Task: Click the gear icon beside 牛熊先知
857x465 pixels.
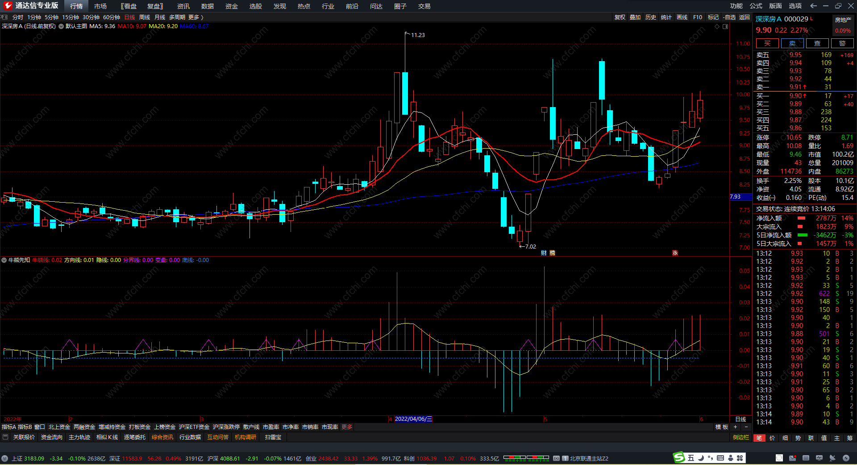Action: tap(4, 260)
